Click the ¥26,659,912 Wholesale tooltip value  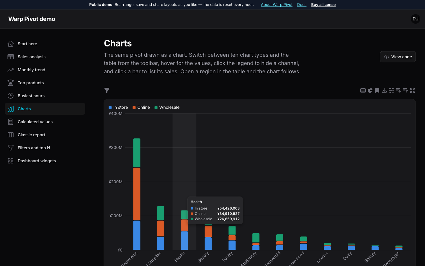point(228,219)
